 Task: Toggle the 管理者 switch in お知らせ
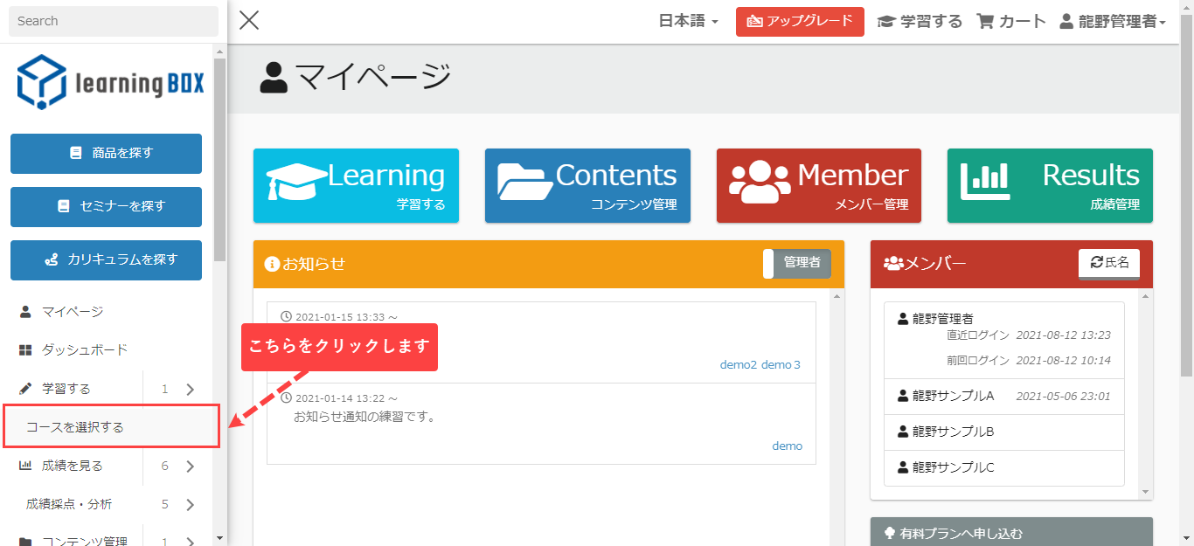[x=797, y=263]
